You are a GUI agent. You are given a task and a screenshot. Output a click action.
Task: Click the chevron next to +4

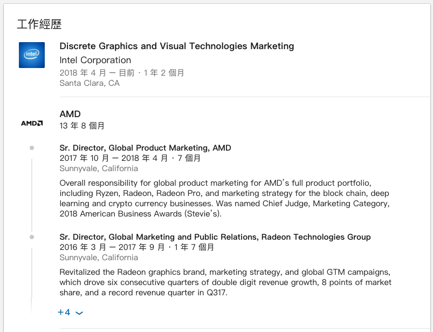point(79,313)
